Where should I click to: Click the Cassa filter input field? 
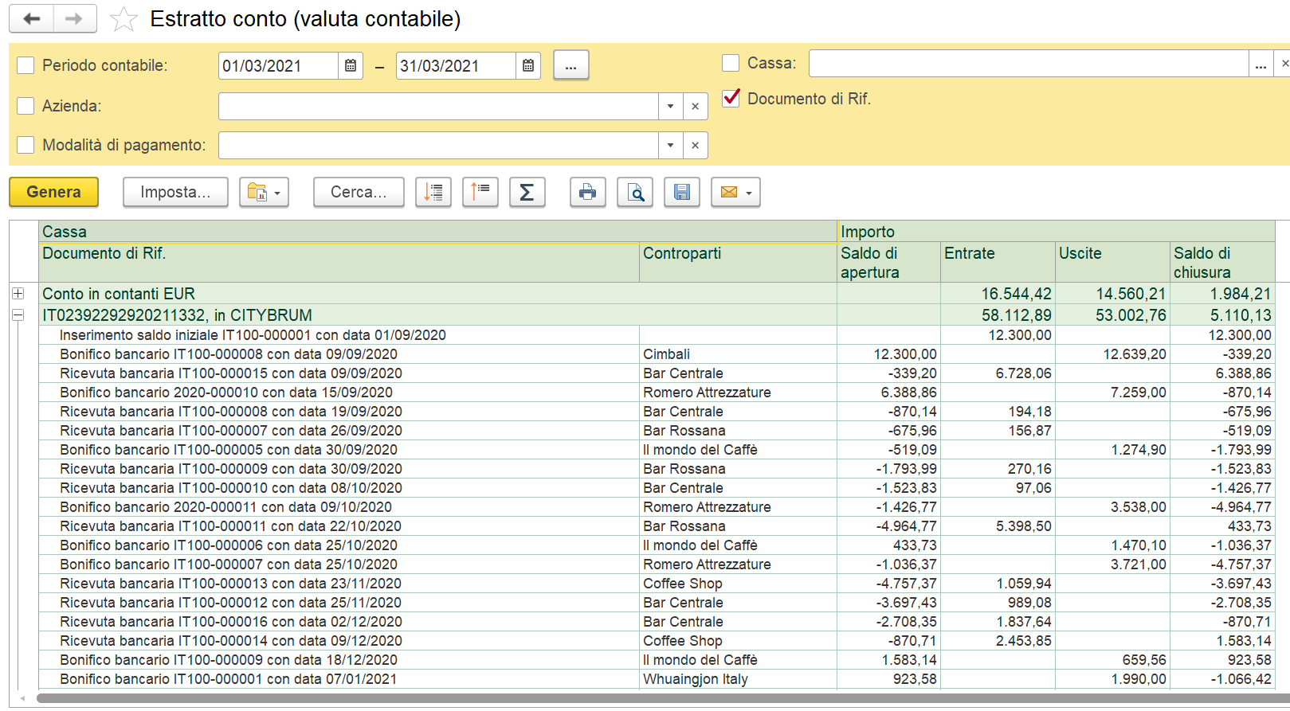point(1029,64)
